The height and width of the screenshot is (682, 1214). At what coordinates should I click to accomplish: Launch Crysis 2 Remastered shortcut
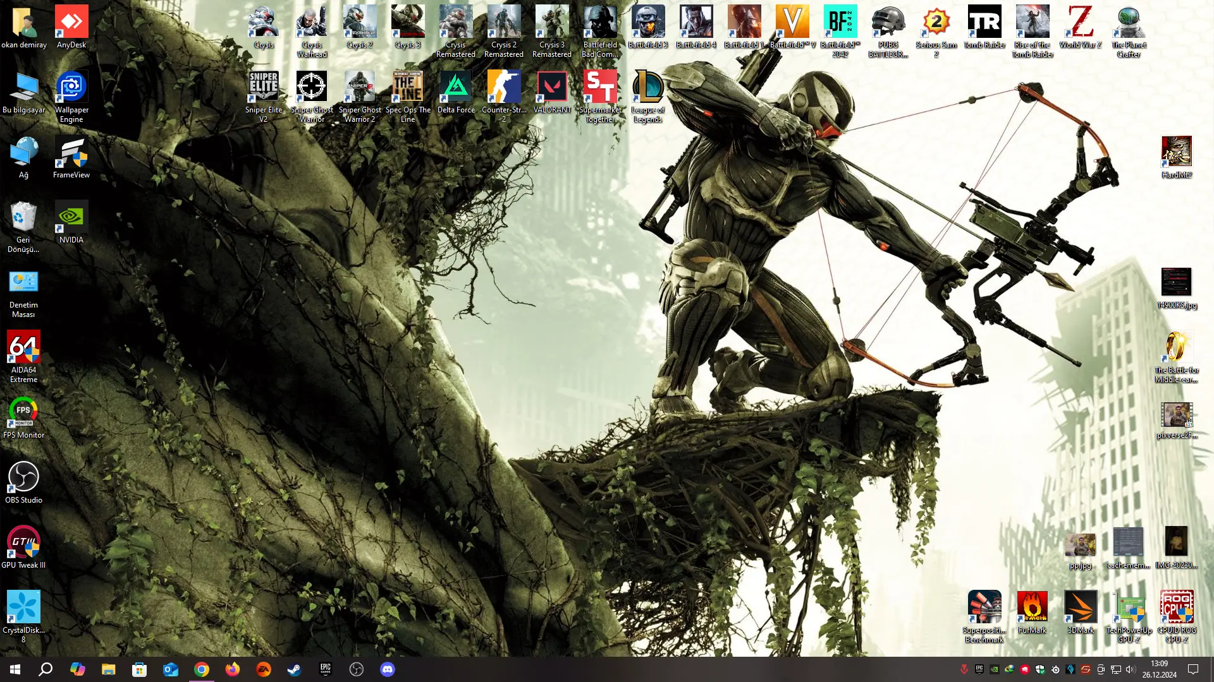pos(504,32)
